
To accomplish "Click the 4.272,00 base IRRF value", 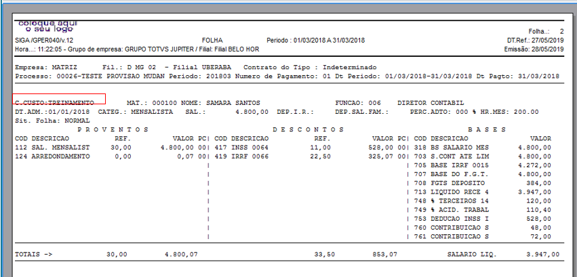I will pyautogui.click(x=534, y=165).
